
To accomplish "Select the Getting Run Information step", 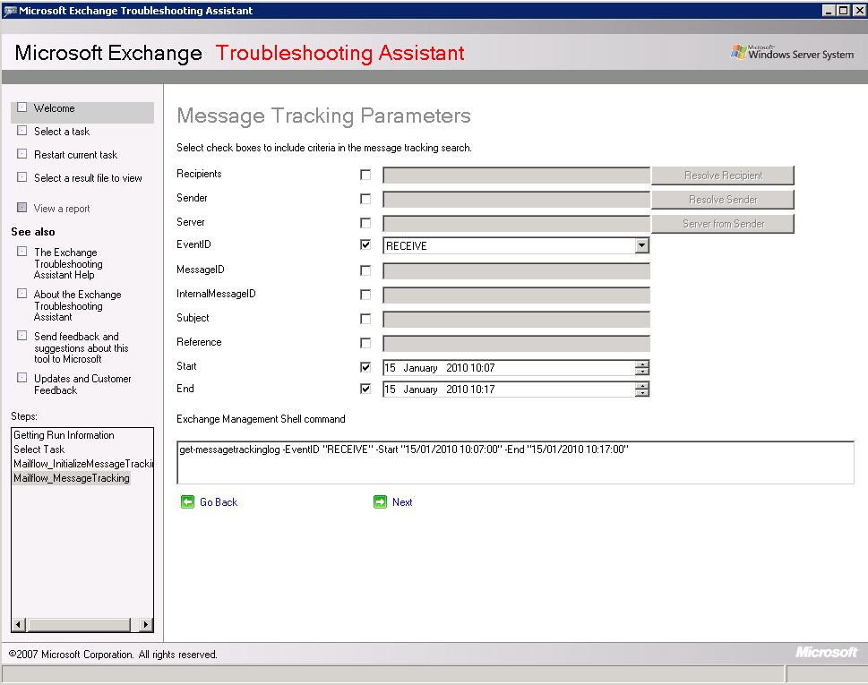I will [x=64, y=435].
